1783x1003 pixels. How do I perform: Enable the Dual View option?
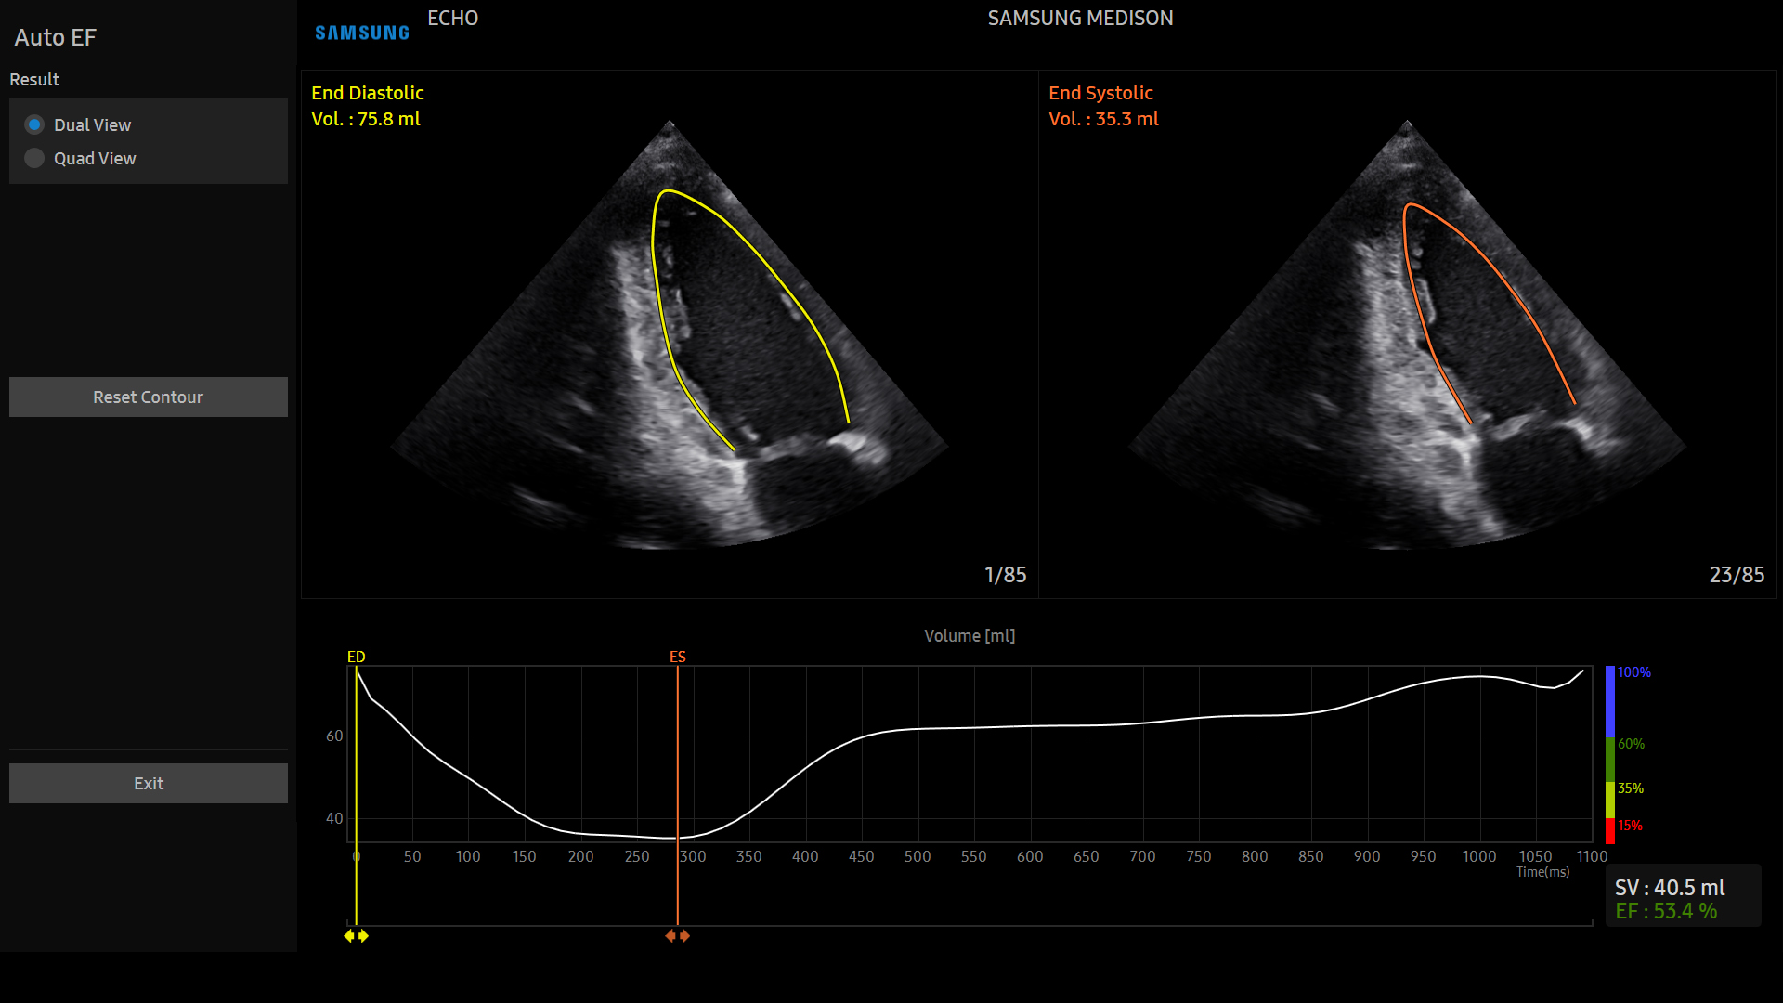pos(34,124)
